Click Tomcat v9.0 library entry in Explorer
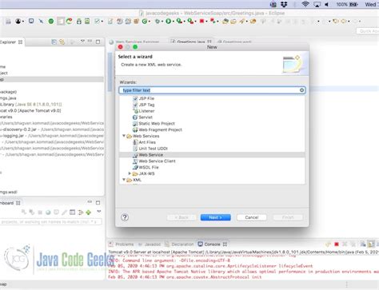 (30, 110)
